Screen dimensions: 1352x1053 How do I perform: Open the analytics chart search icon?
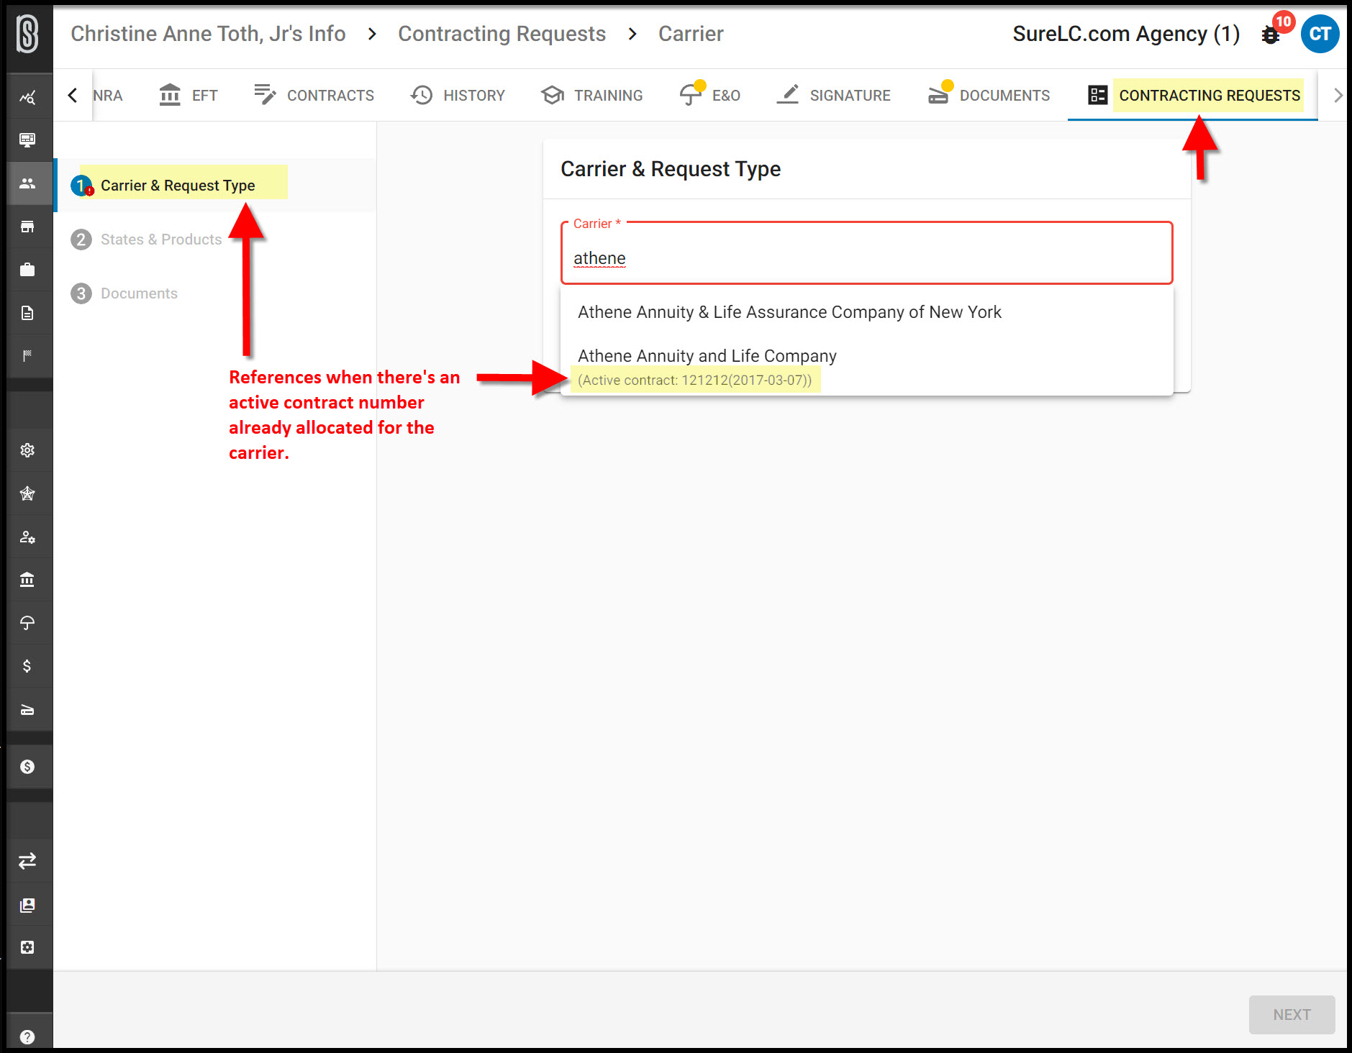(27, 97)
